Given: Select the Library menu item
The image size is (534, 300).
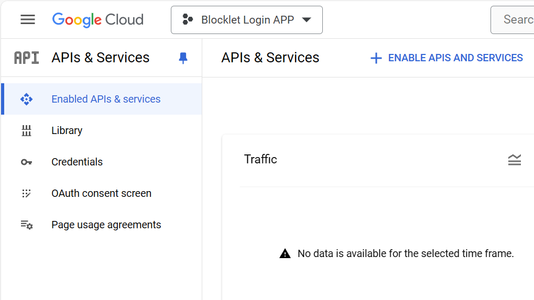Looking at the screenshot, I should coord(67,130).
